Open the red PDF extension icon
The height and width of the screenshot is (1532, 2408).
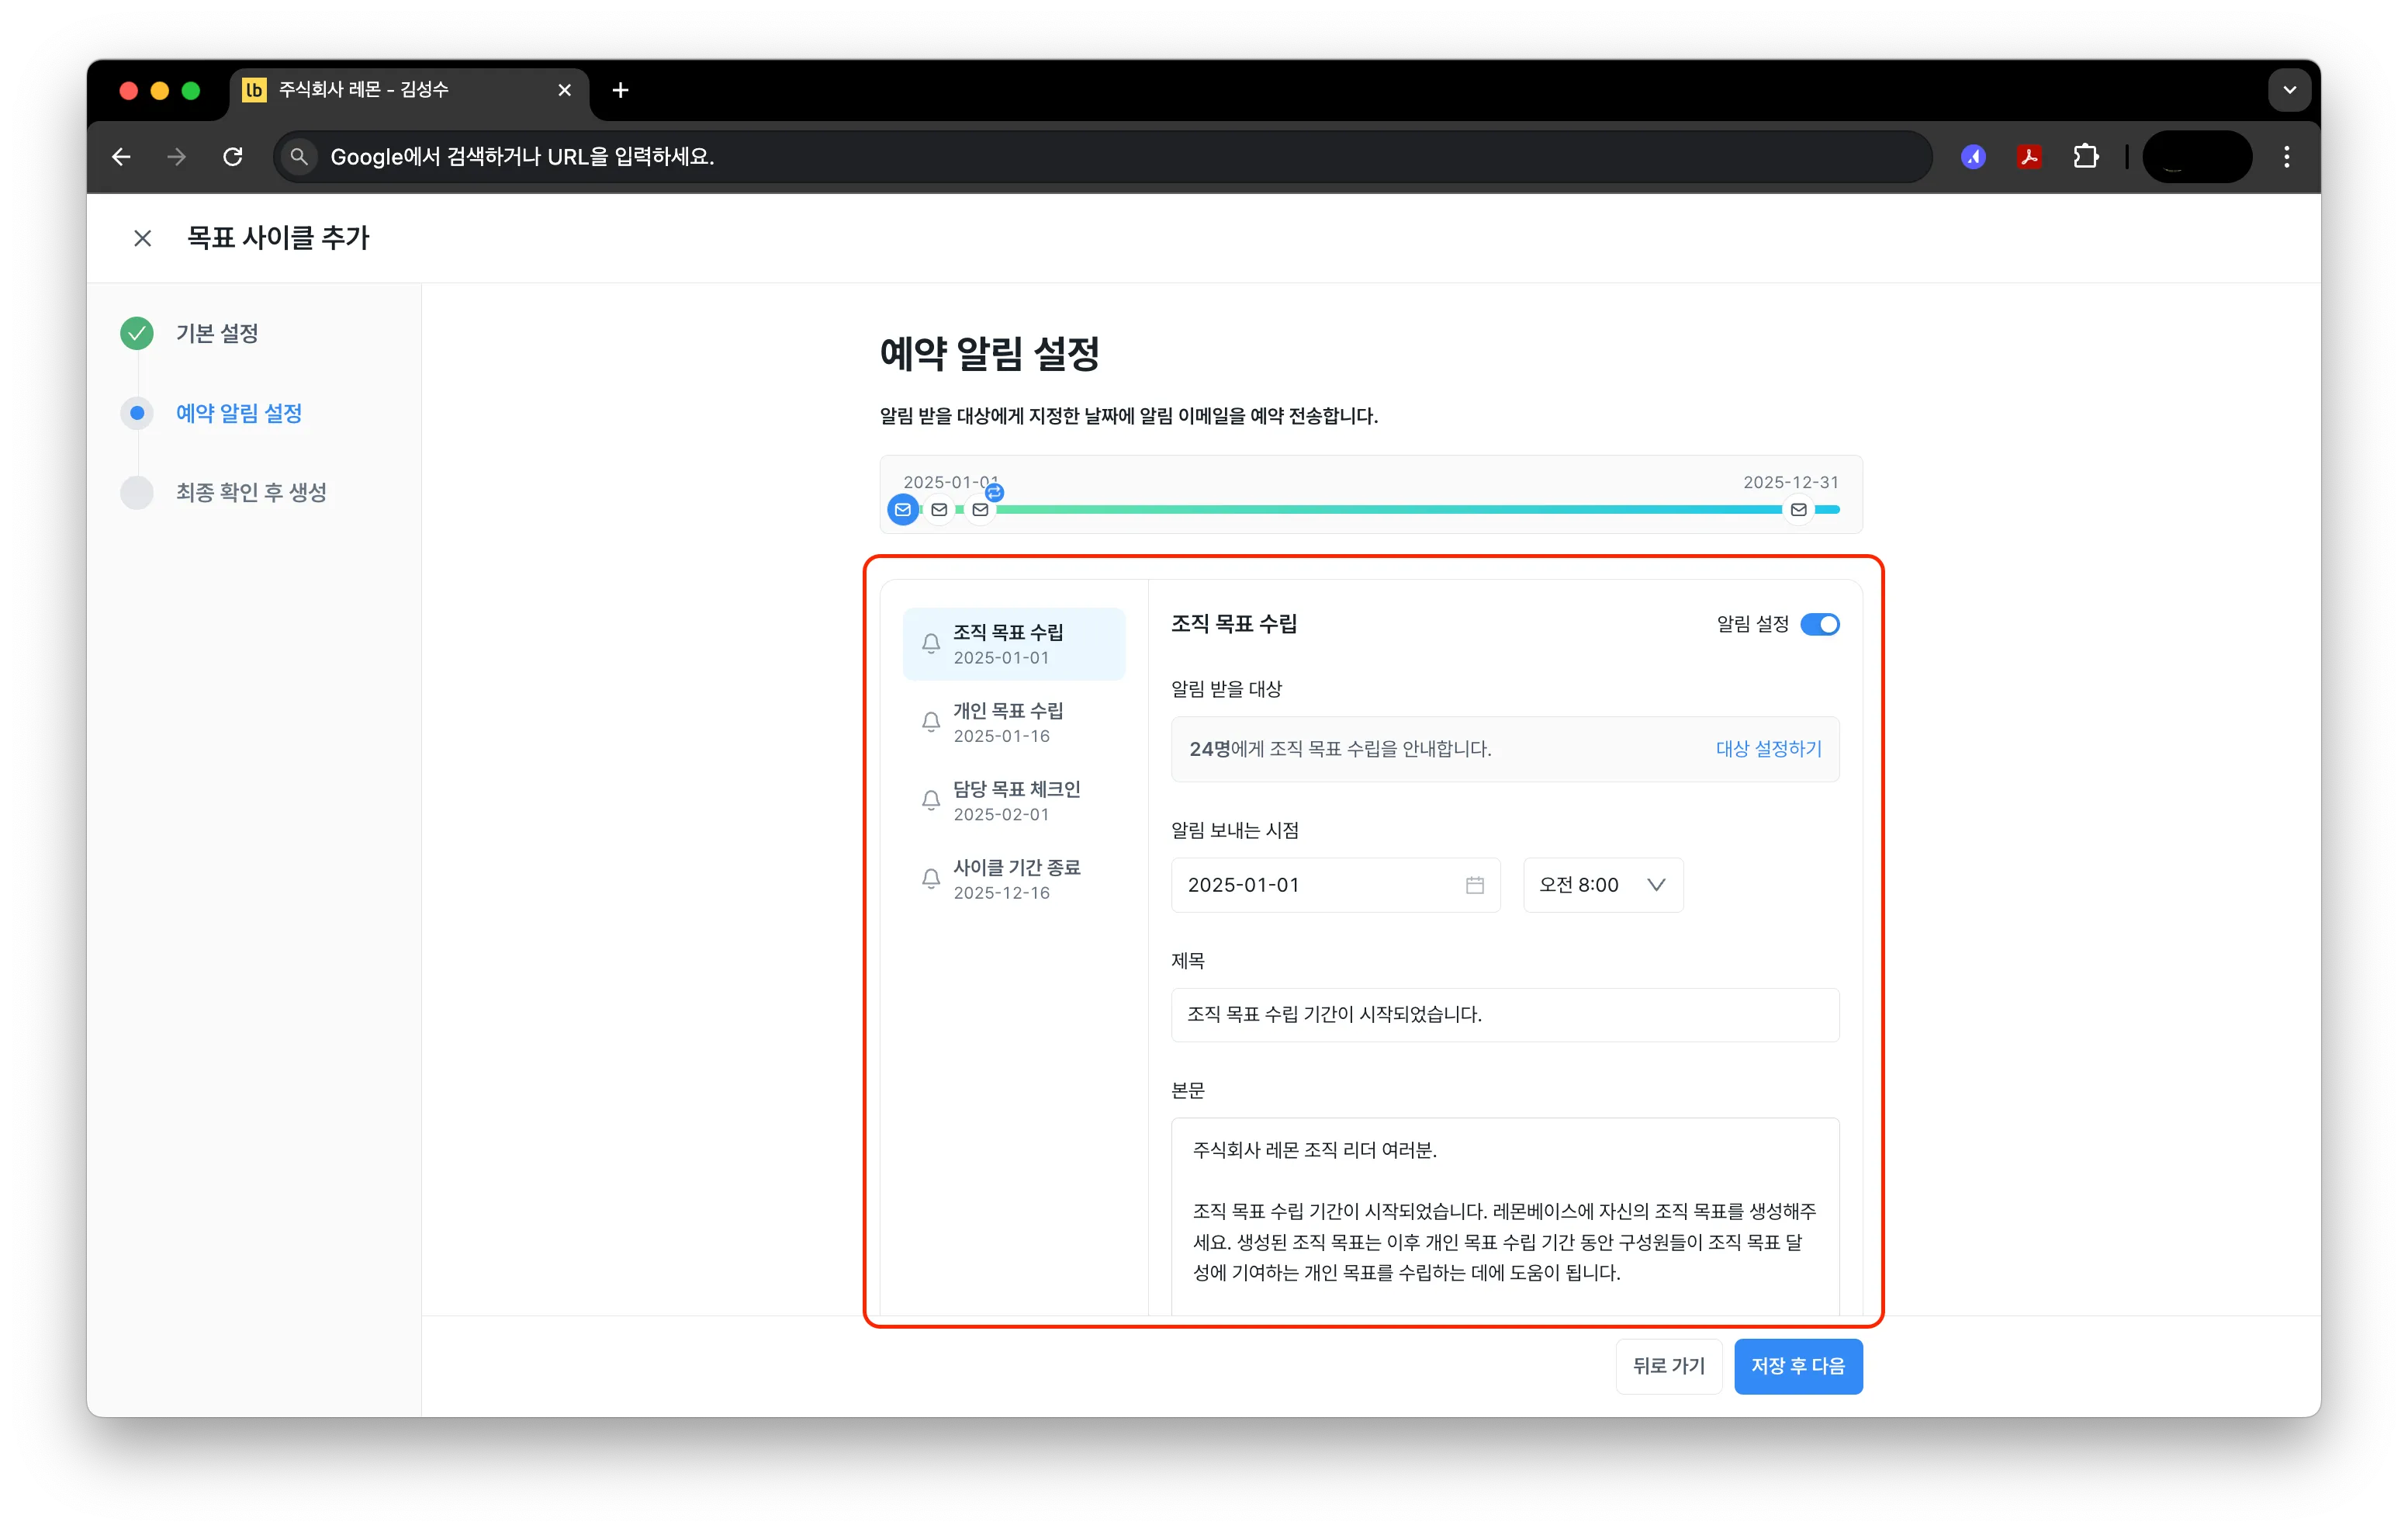point(2029,157)
